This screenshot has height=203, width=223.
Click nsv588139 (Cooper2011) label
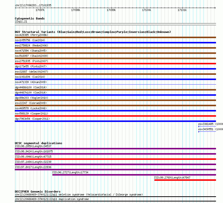[x=32, y=113]
